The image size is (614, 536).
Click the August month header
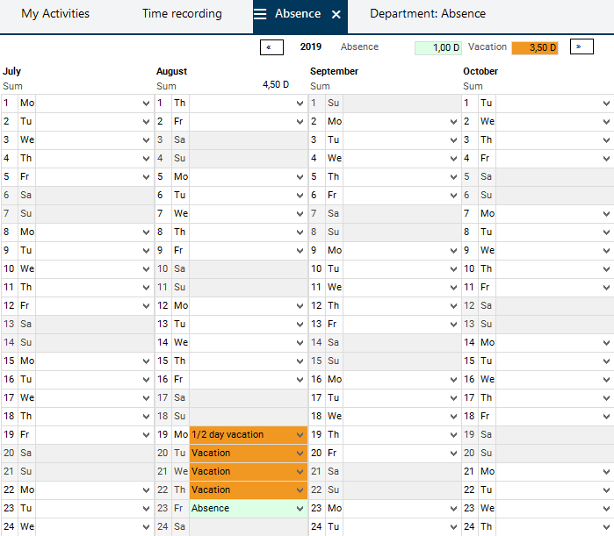tap(172, 71)
